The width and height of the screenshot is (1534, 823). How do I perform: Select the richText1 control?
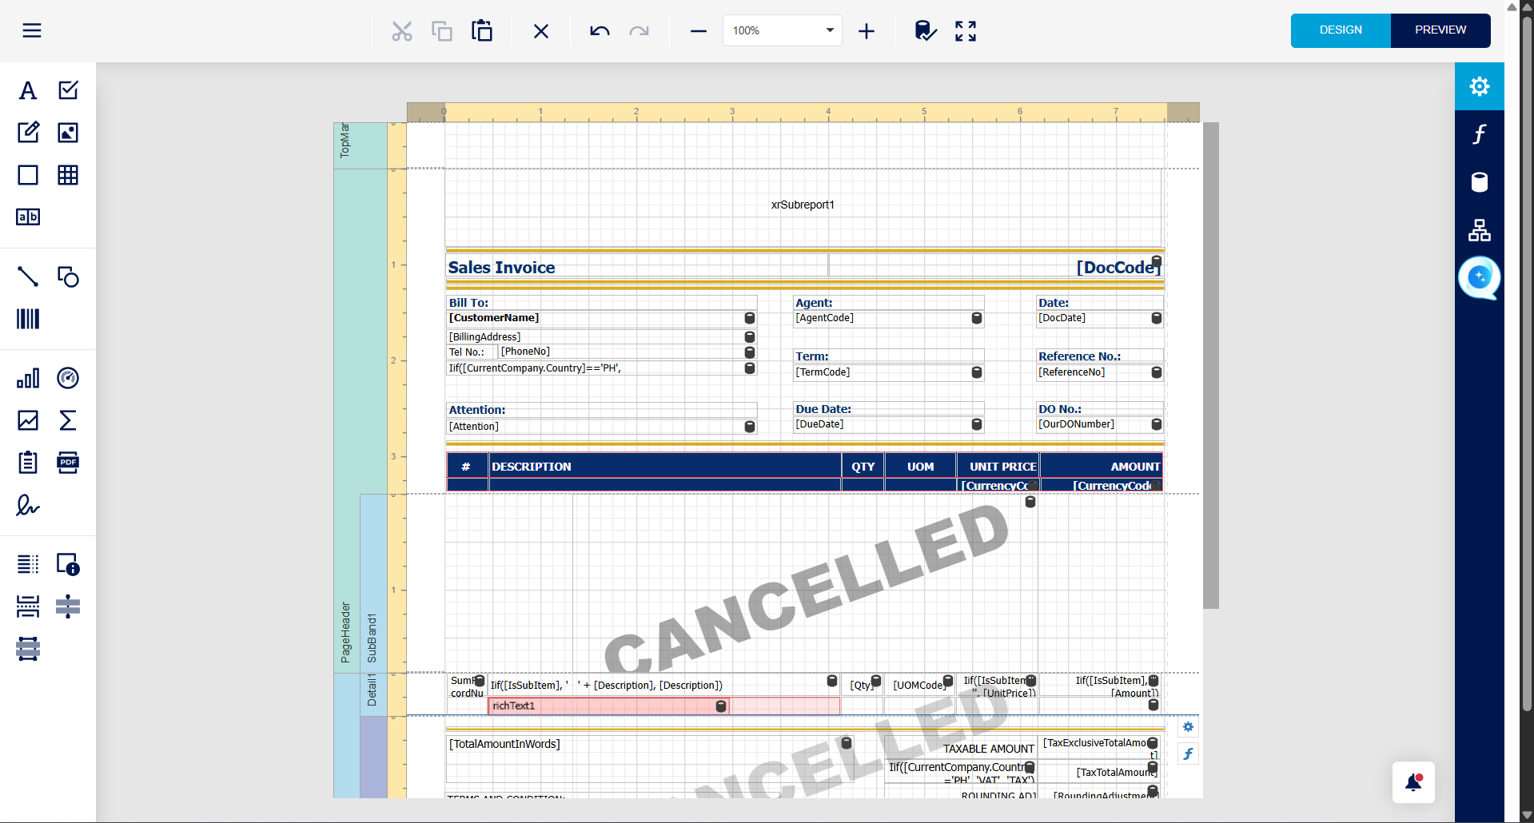[608, 706]
